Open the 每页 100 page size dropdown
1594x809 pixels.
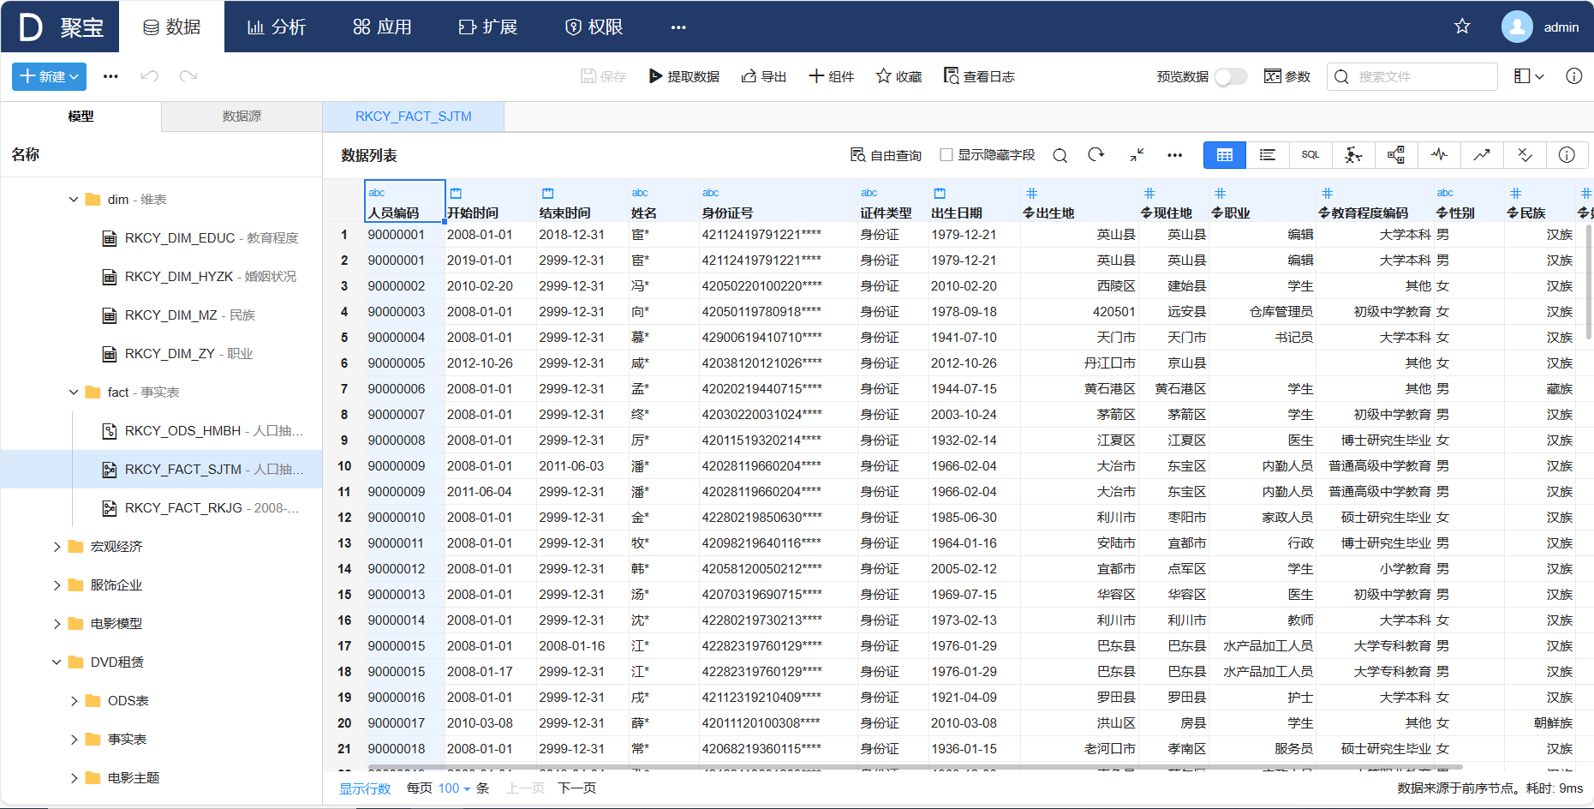pos(454,788)
